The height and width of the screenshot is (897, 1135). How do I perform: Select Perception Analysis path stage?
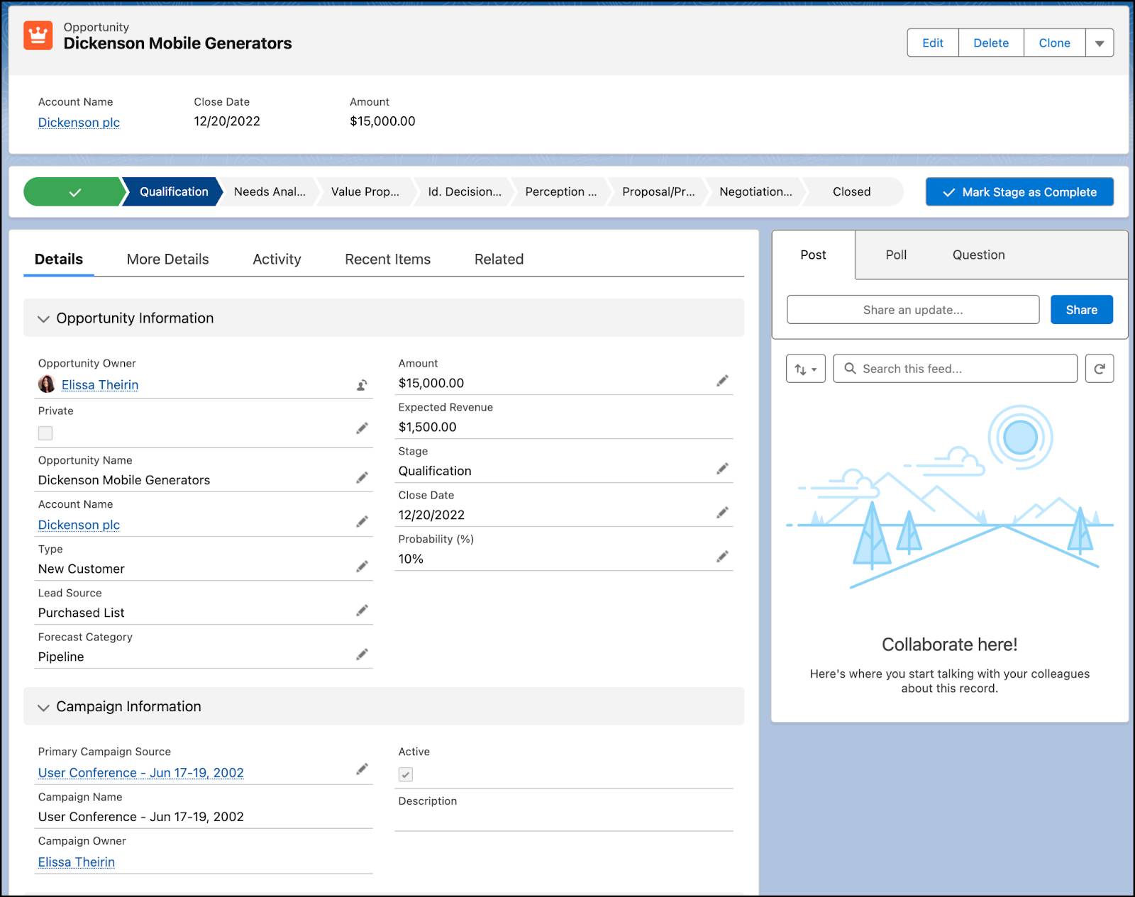point(560,191)
